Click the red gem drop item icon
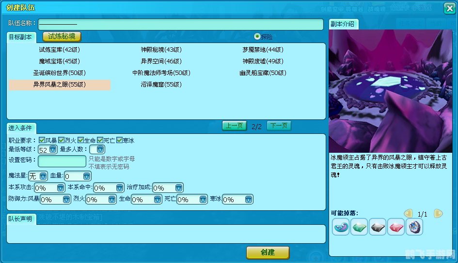Viewport: 458px width, 263px height. pyautogui.click(x=396, y=227)
